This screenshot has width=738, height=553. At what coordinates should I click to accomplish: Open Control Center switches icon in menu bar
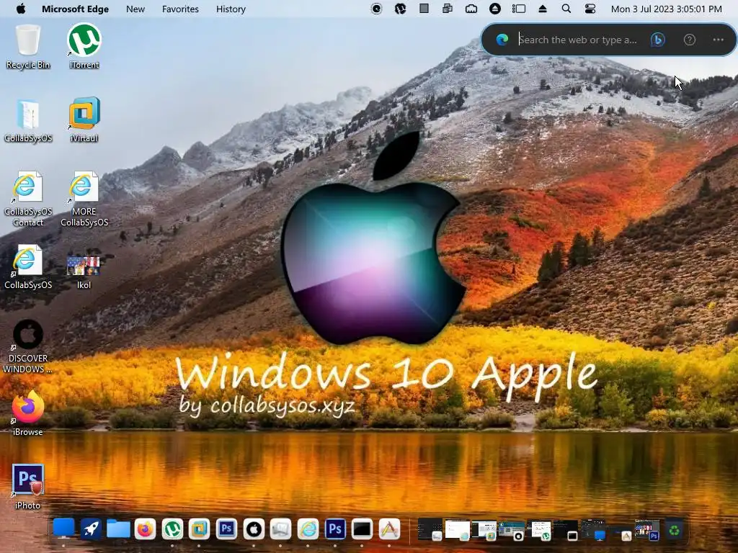coord(590,9)
